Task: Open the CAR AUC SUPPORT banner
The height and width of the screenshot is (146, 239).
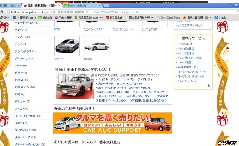Action: point(112,123)
